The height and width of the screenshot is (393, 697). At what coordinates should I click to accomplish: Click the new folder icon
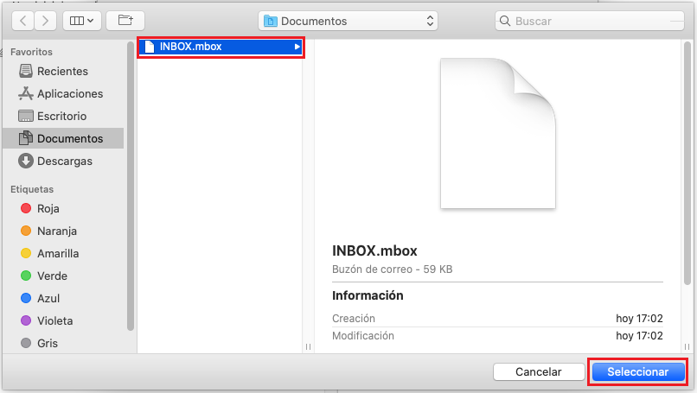pyautogui.click(x=125, y=20)
